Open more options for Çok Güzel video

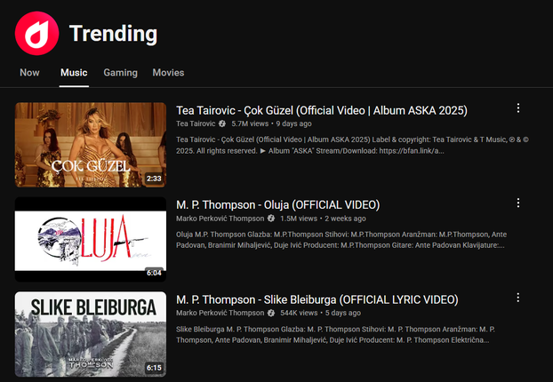pyautogui.click(x=518, y=108)
